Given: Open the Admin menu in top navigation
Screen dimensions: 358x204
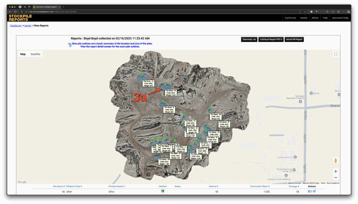Looking at the screenshot, I should point(315,18).
